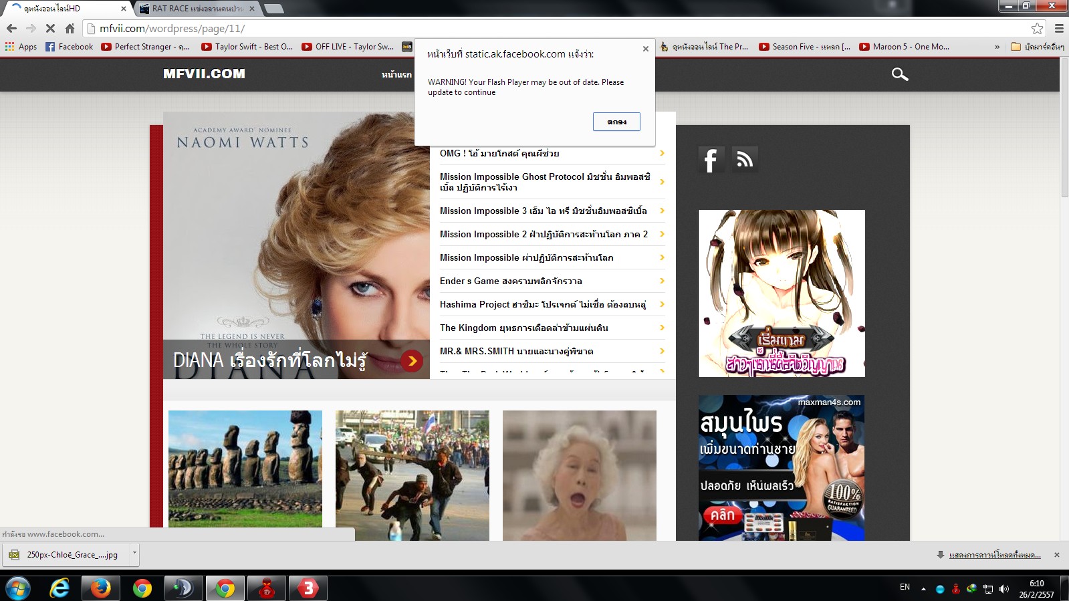Viewport: 1069px width, 601px height.
Task: Open the OFF LIVE - Taylor Sw... bookmark
Action: (348, 47)
